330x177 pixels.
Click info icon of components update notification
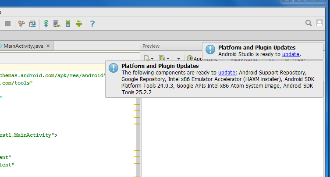[114, 68]
